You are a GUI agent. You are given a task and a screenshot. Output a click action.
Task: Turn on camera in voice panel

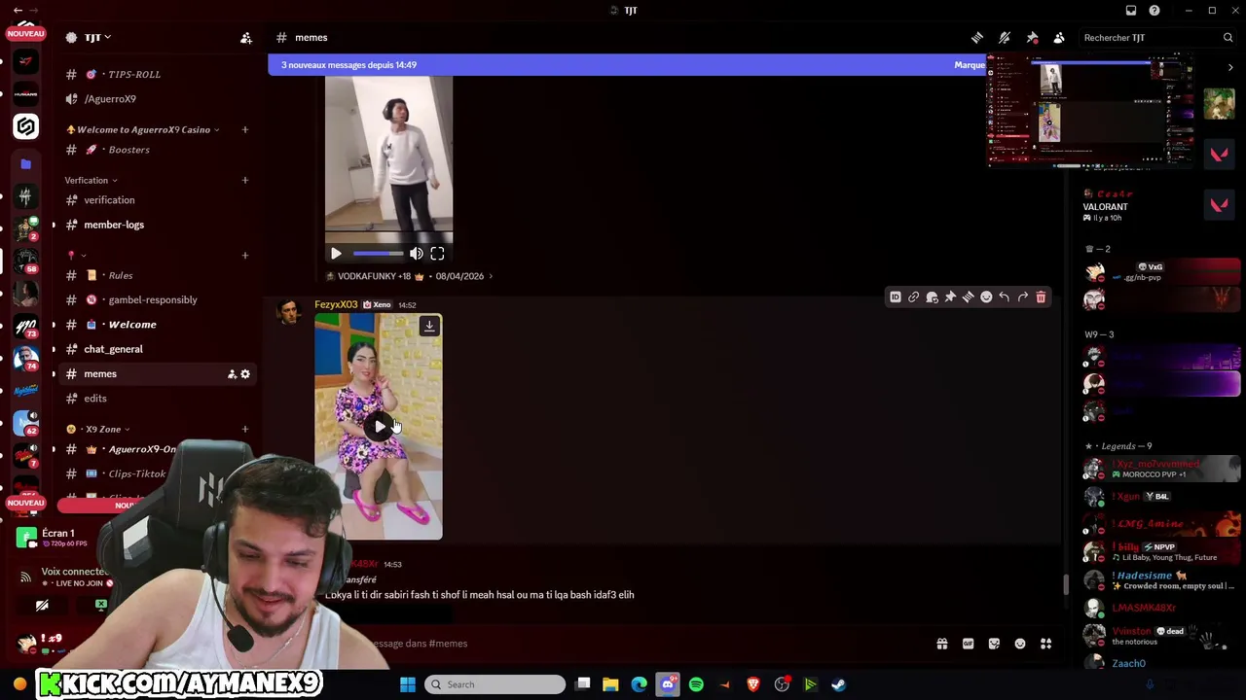pos(42,606)
